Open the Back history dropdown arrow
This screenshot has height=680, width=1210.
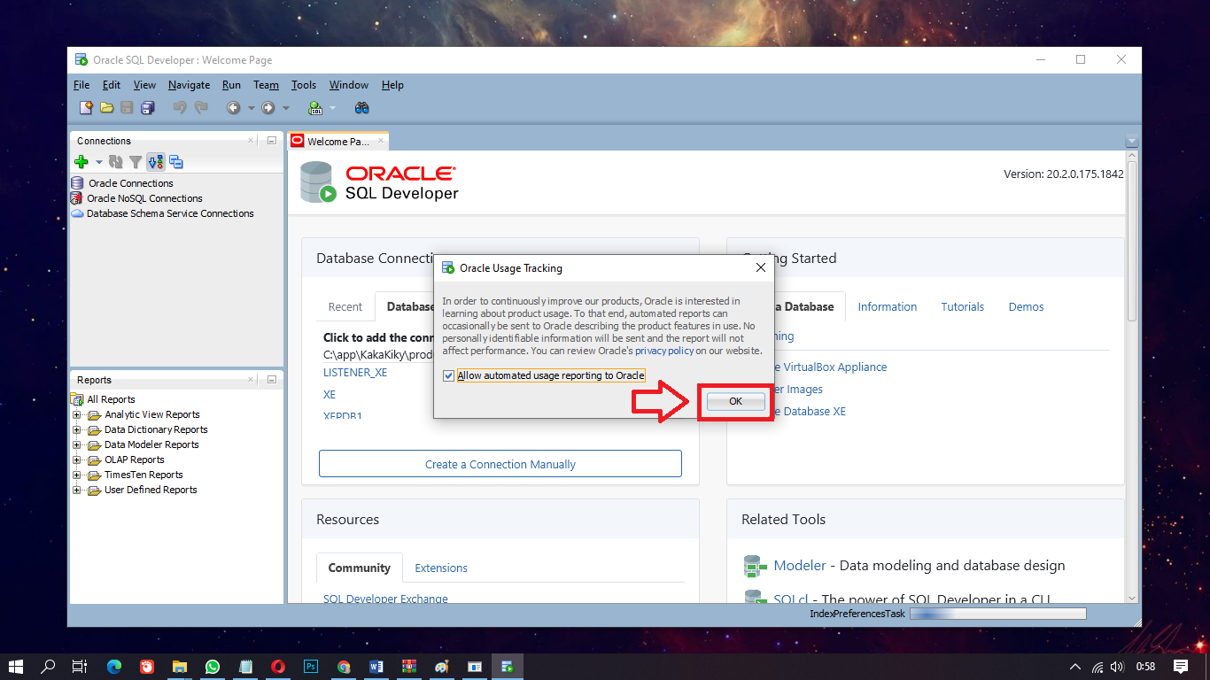251,108
